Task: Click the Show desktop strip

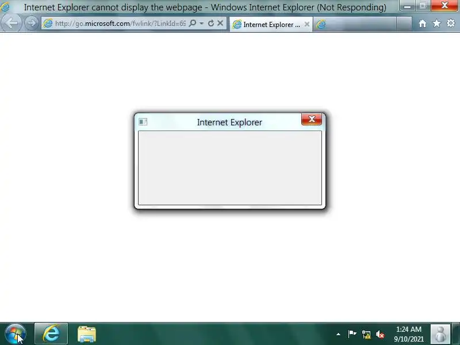Action: tap(456, 334)
